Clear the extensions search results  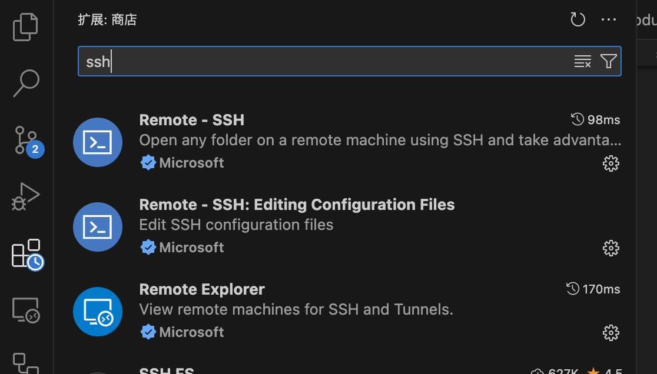(x=582, y=61)
